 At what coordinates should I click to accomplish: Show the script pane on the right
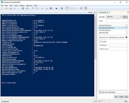72,8
